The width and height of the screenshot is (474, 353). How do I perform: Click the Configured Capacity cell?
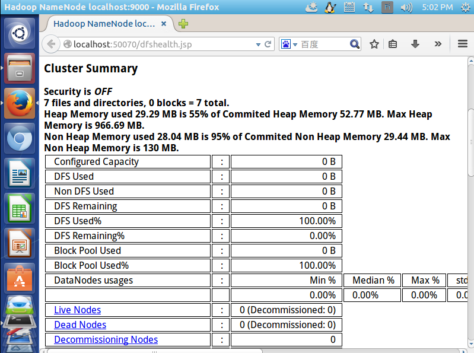click(128, 162)
